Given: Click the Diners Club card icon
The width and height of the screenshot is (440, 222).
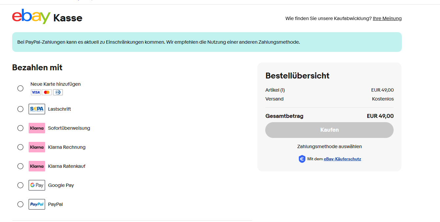Looking at the screenshot, I should pos(58,92).
